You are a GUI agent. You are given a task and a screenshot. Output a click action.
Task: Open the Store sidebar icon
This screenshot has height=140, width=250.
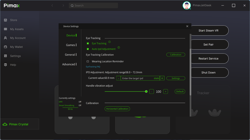click(x=5, y=20)
